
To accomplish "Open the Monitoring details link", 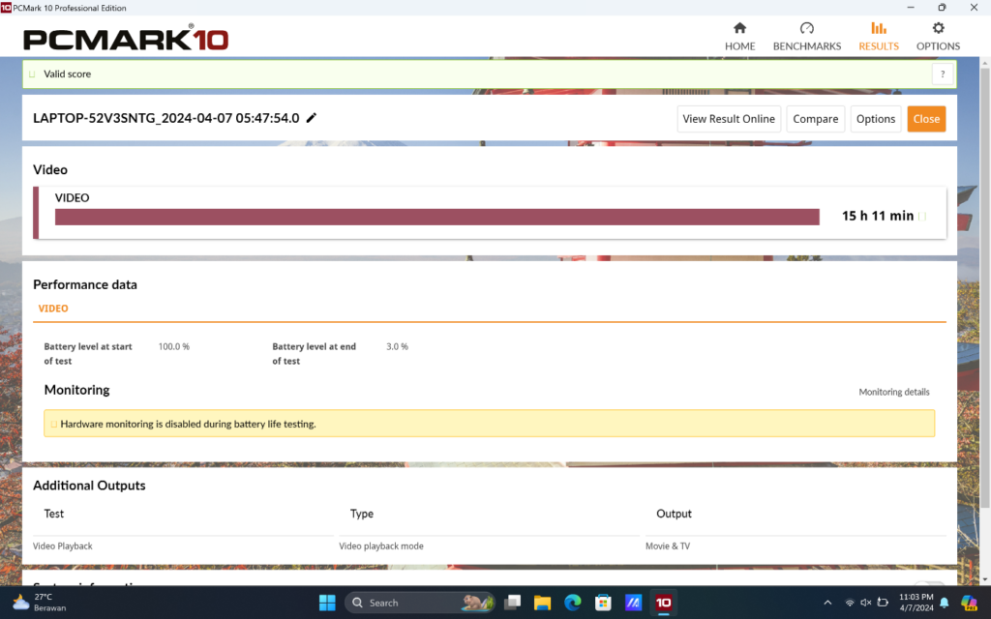I will [x=893, y=392].
